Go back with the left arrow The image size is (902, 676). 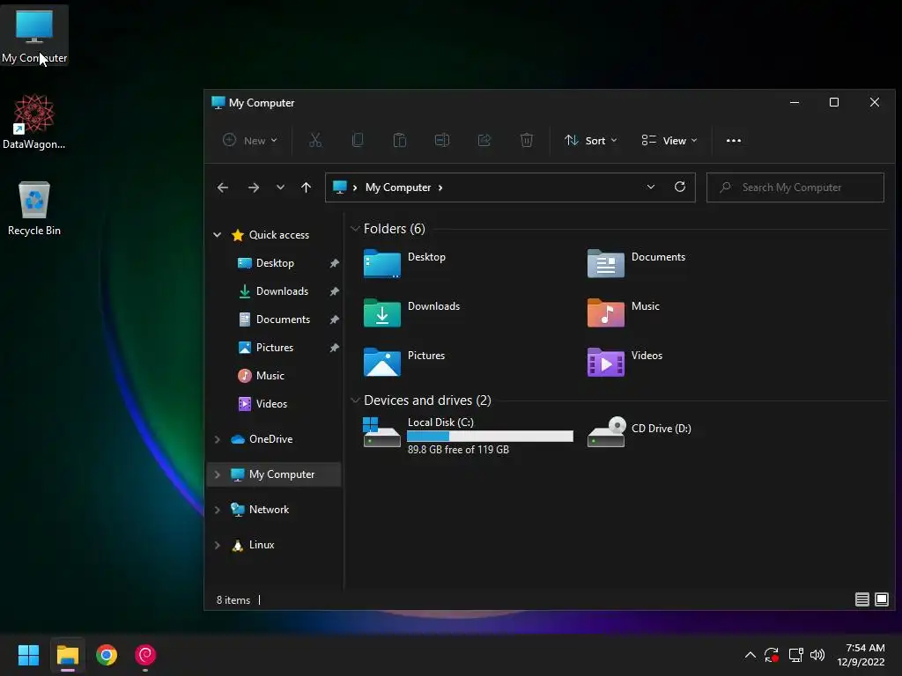coord(223,187)
